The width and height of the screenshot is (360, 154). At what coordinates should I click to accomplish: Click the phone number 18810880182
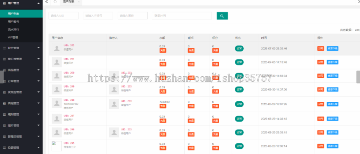(x=71, y=104)
